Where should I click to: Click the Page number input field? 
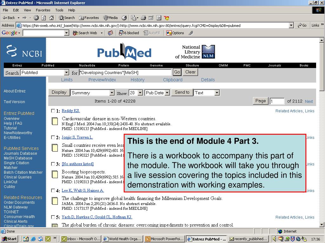[277, 101]
